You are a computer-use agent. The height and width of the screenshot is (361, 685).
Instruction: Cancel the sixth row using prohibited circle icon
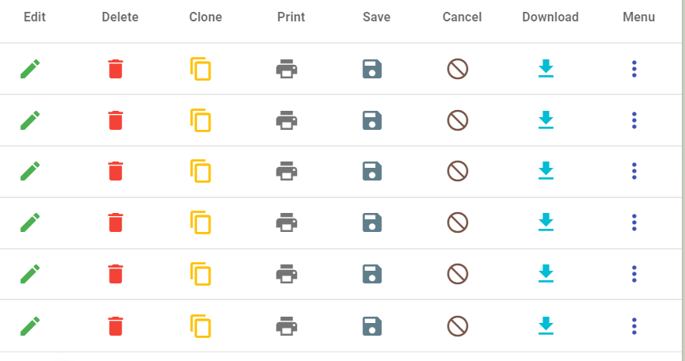click(x=458, y=326)
